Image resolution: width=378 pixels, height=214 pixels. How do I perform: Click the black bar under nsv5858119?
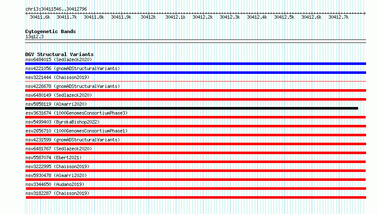point(192,108)
